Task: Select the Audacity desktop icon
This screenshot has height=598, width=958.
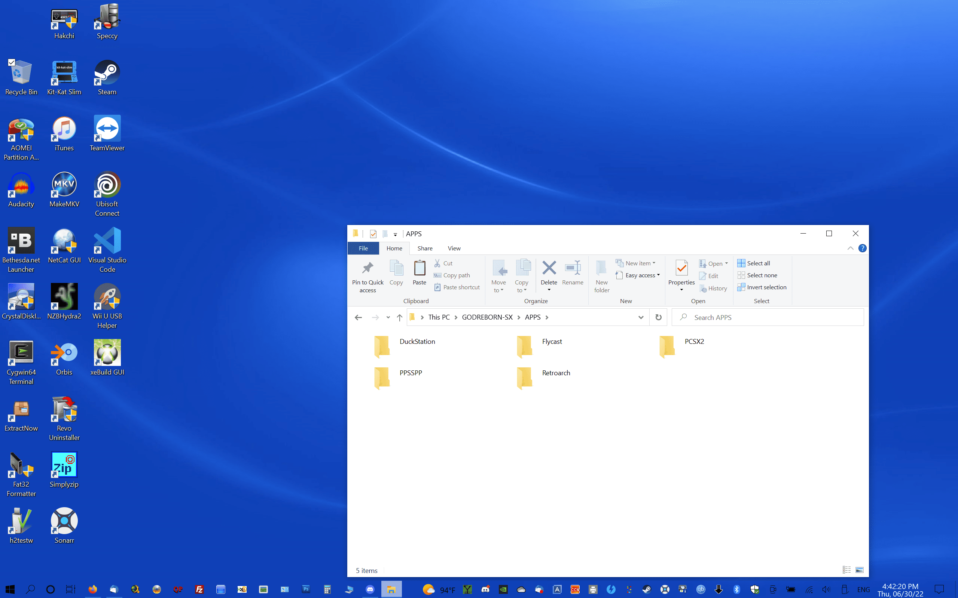Action: pyautogui.click(x=21, y=190)
